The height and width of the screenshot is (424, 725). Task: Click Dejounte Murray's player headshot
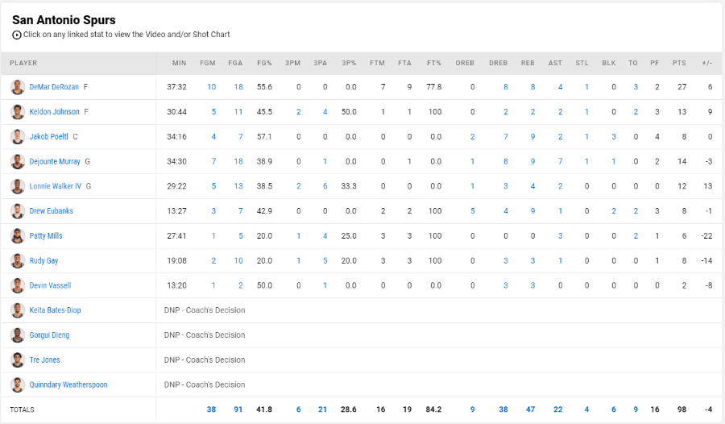pos(18,161)
